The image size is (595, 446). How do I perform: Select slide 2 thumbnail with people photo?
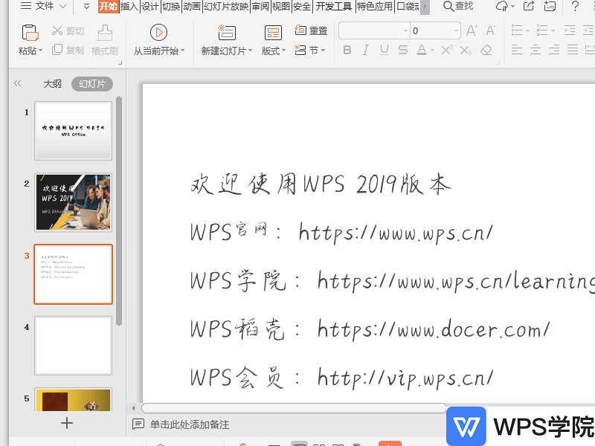(73, 202)
